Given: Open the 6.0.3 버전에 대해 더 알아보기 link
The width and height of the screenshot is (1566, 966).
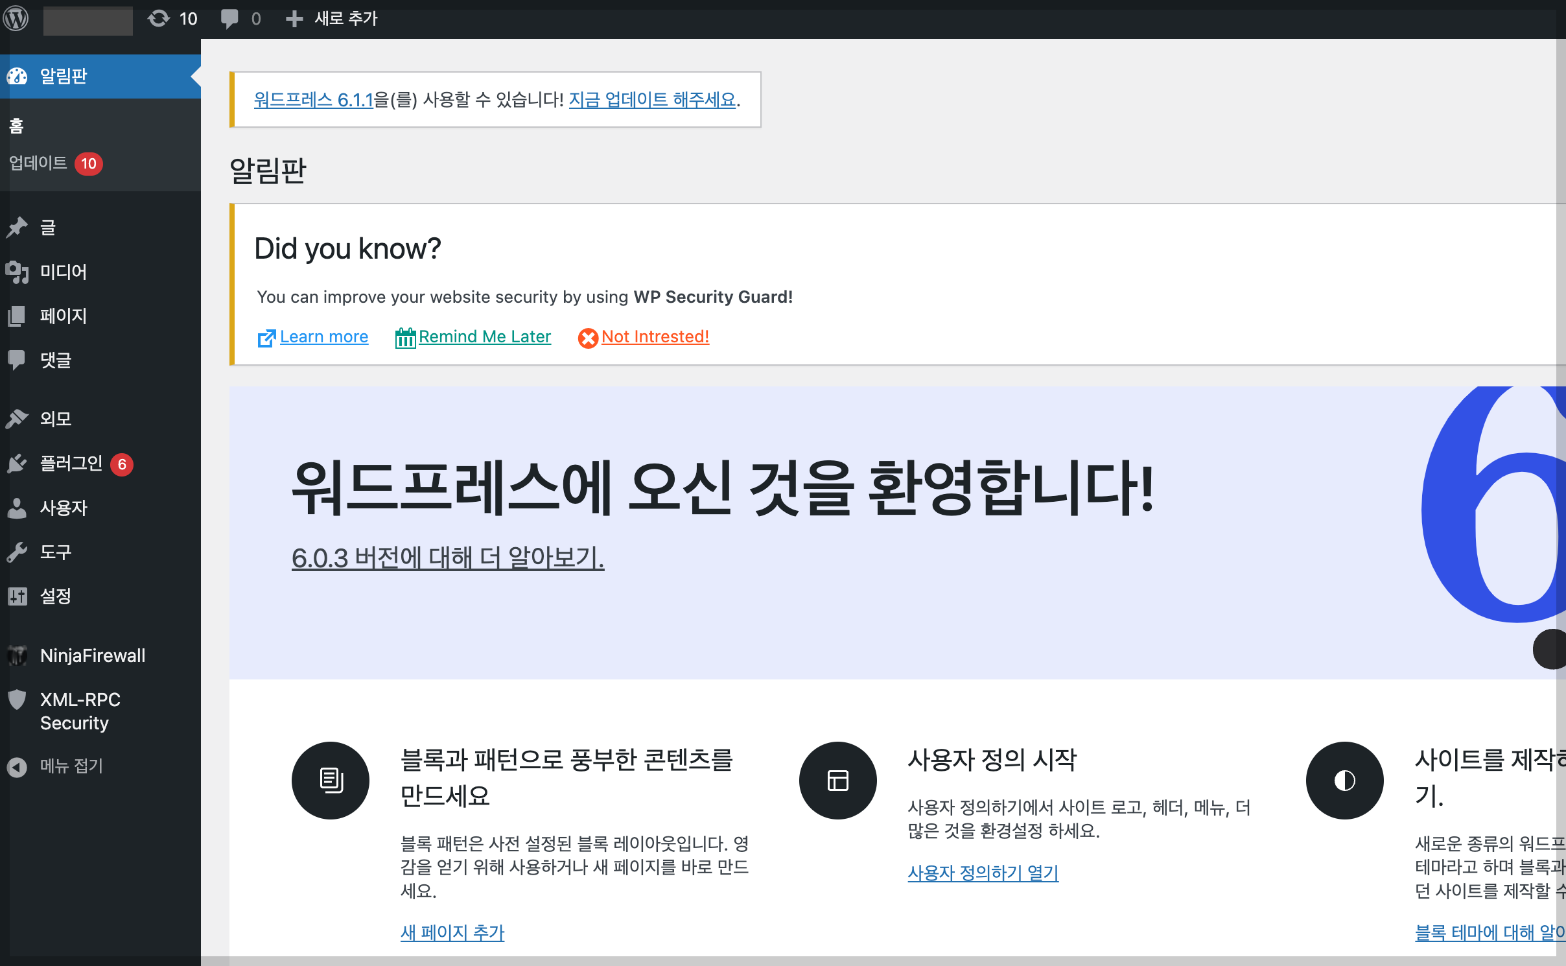Looking at the screenshot, I should click(447, 558).
